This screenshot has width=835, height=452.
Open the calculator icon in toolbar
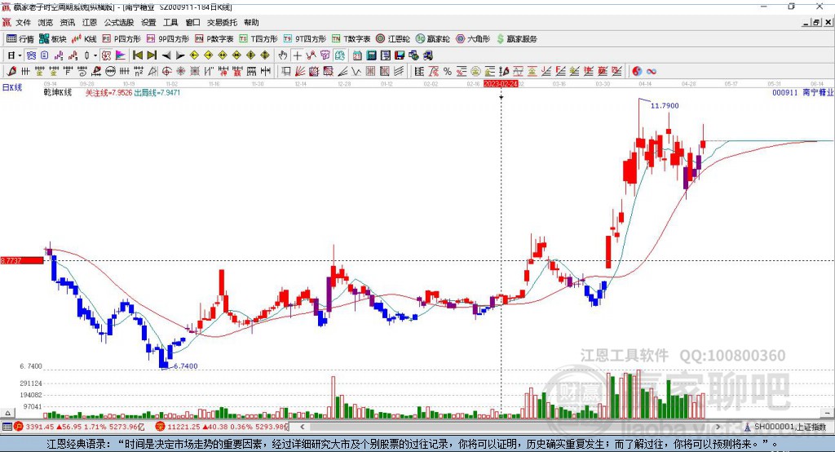371,55
